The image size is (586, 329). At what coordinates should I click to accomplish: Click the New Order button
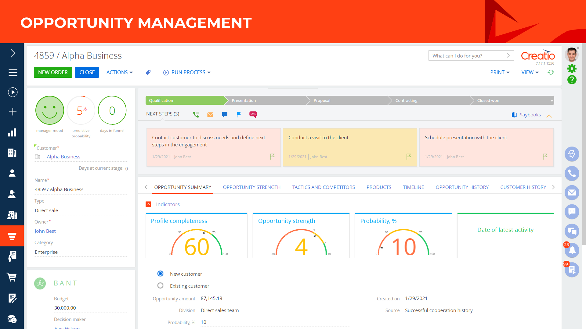pyautogui.click(x=53, y=73)
